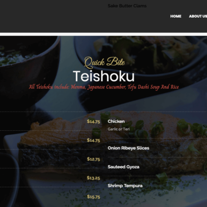Viewport: 207px width, 207px height.
Task: Select the $12.75 price label
Action: (x=93, y=159)
